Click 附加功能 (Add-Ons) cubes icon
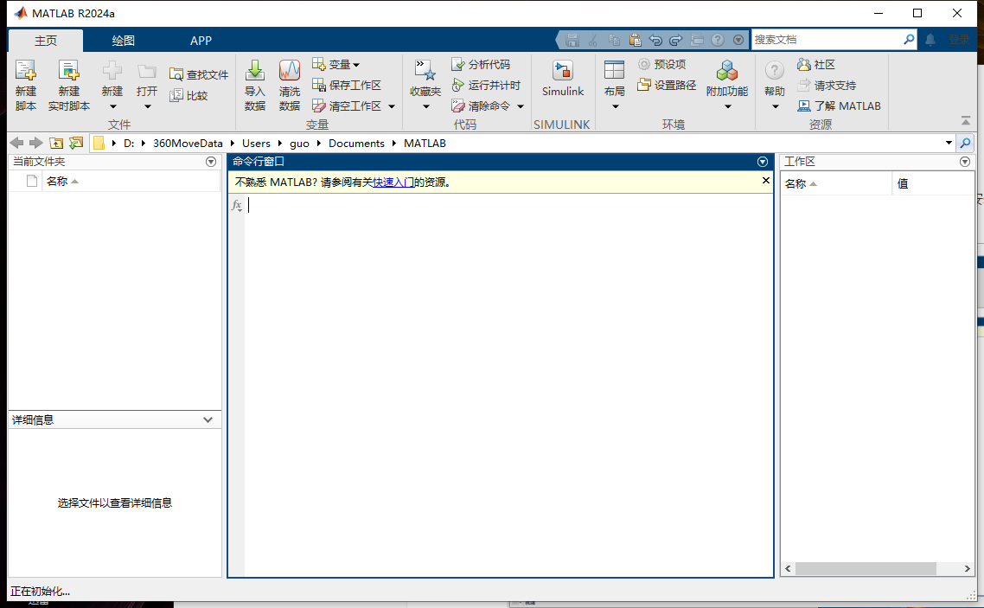Screen dimensions: 984x608 [x=726, y=70]
